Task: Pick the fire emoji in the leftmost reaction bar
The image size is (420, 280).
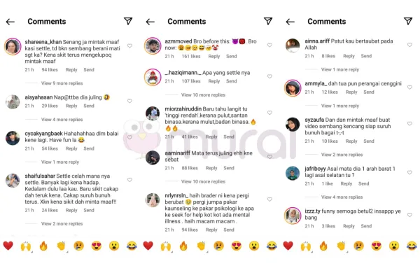Action: (x=43, y=246)
